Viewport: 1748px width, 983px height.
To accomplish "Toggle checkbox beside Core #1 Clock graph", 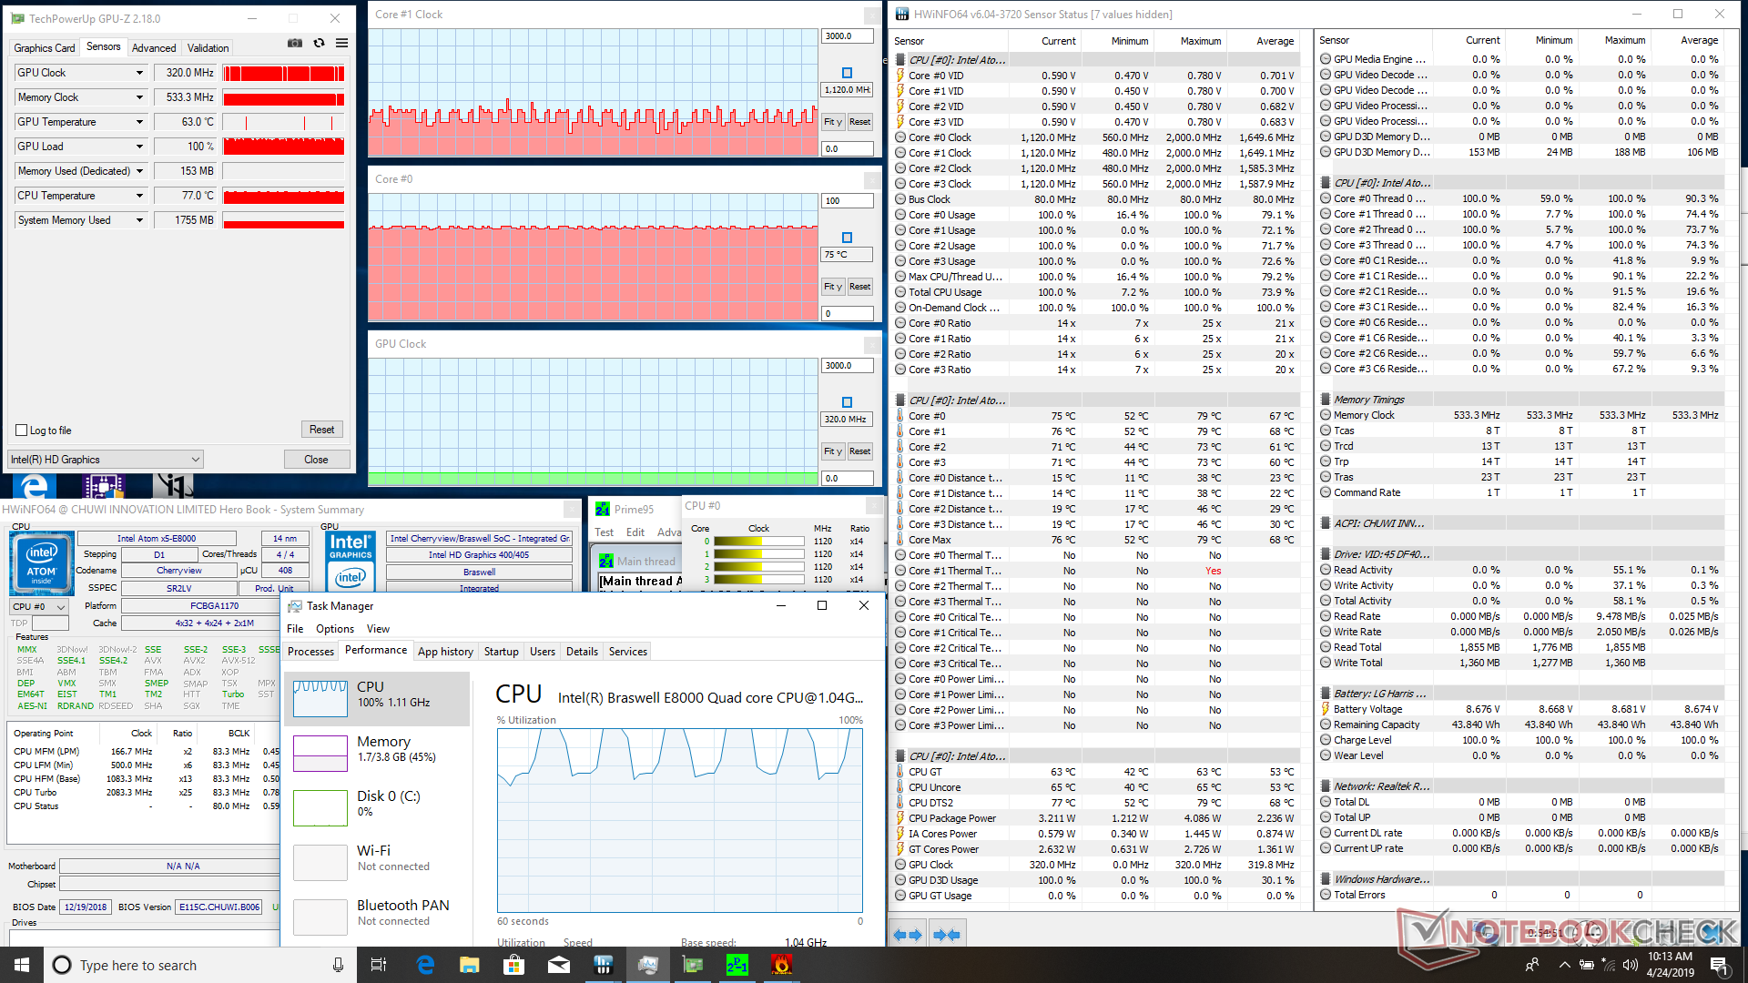I will coord(847,73).
